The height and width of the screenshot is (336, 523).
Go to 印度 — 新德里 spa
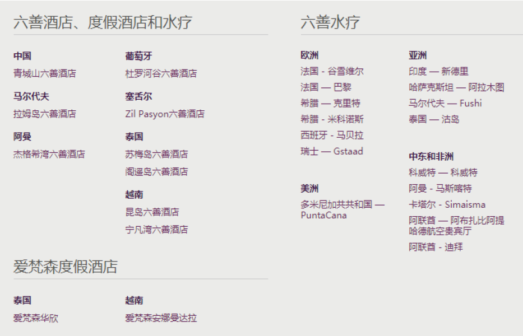pos(438,71)
